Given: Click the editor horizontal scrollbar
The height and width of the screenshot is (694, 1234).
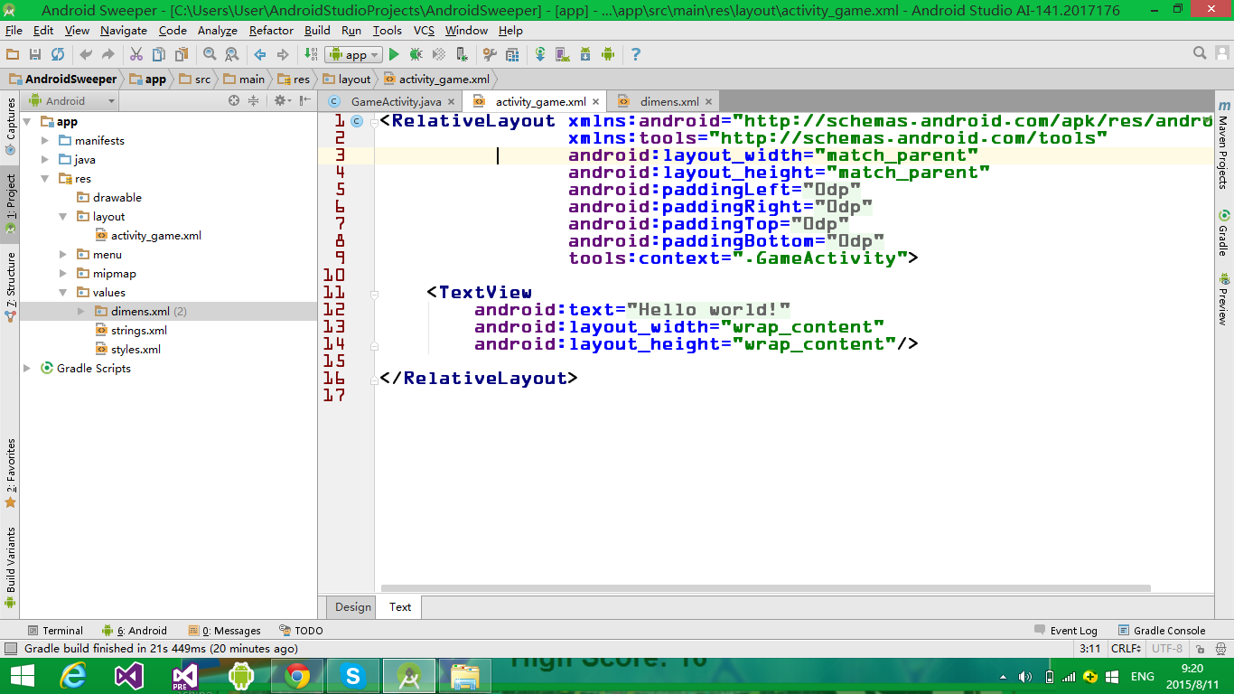Looking at the screenshot, I should pos(765,588).
